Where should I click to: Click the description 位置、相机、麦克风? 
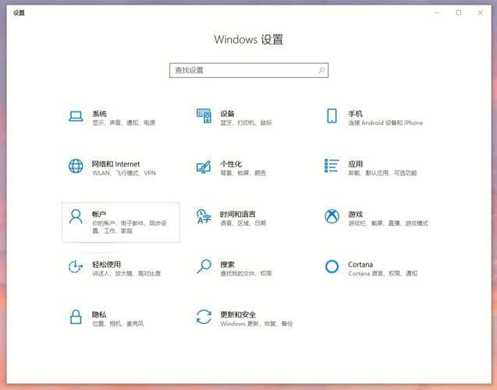click(x=118, y=324)
